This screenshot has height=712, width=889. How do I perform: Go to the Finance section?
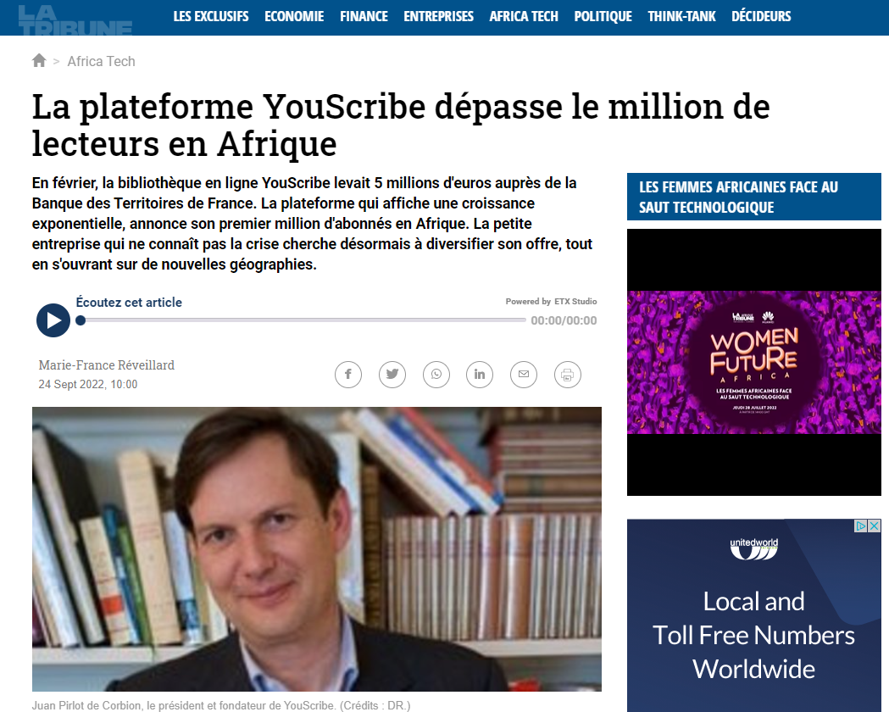point(364,16)
